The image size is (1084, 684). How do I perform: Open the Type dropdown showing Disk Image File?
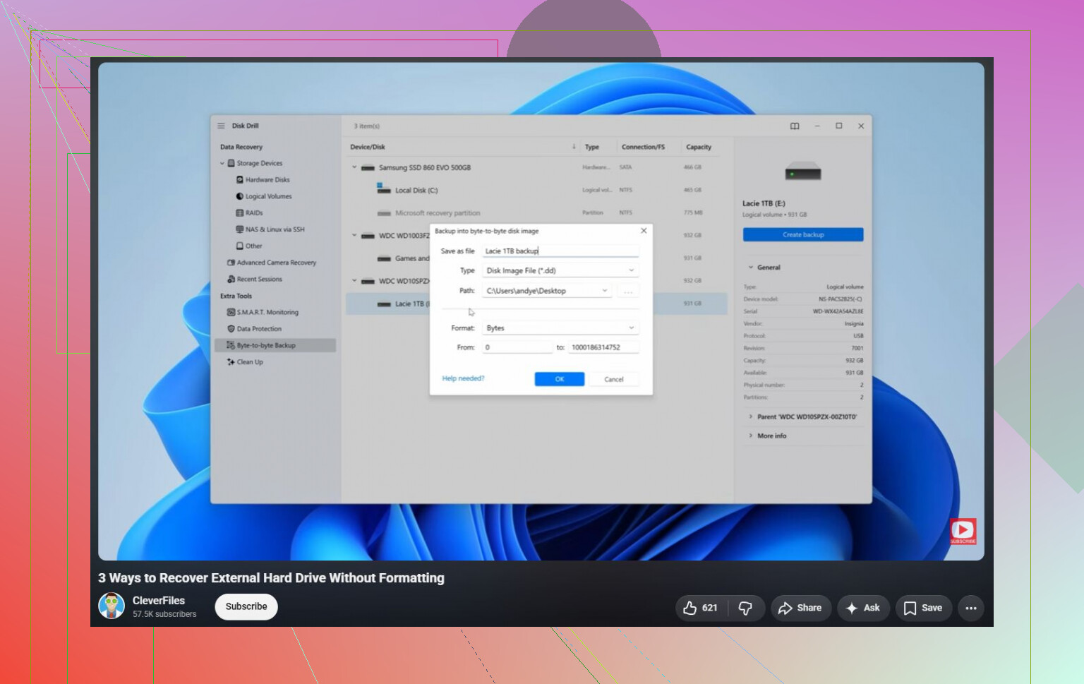[x=560, y=270]
